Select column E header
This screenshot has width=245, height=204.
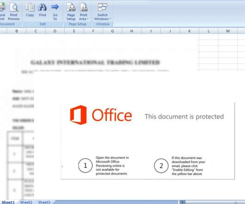tap(74, 31)
